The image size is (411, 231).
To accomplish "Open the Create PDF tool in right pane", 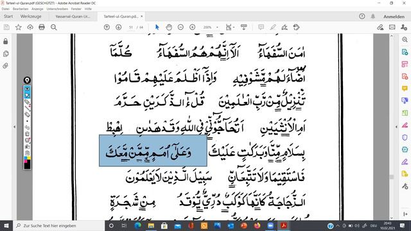I will click(405, 76).
